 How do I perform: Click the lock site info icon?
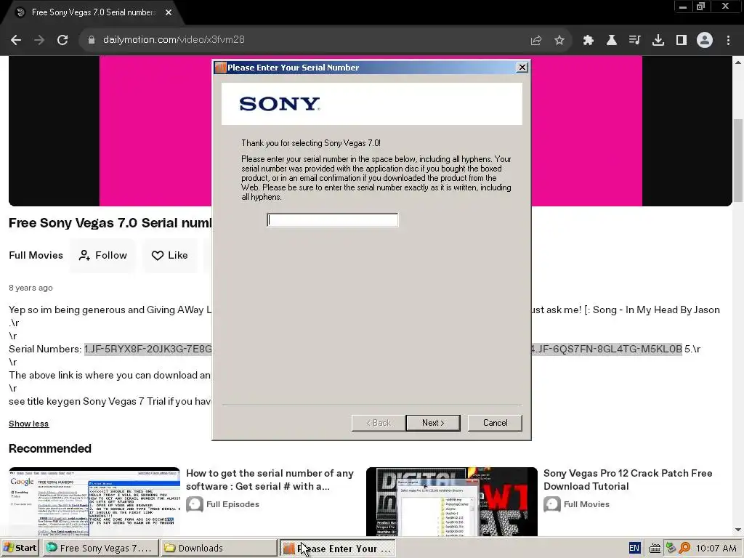[x=92, y=40]
